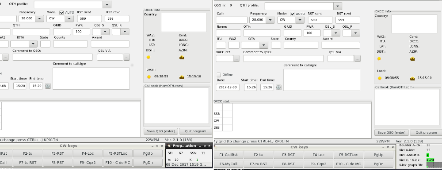Screen dimensions: 442x171
Task: Click F2-tu CW key in left window
Action: click(28, 153)
